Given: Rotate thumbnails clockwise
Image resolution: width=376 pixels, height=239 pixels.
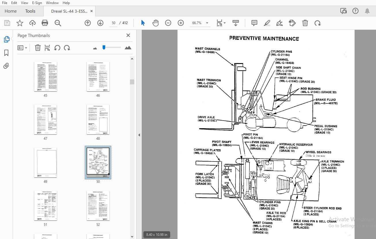Looking at the screenshot, I should click(x=67, y=48).
